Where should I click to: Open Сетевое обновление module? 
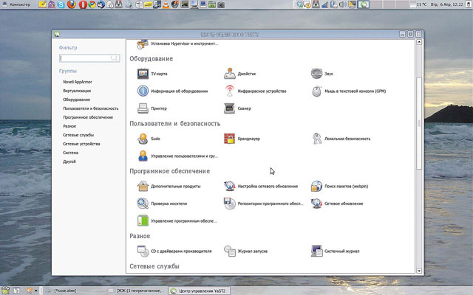click(x=316, y=204)
